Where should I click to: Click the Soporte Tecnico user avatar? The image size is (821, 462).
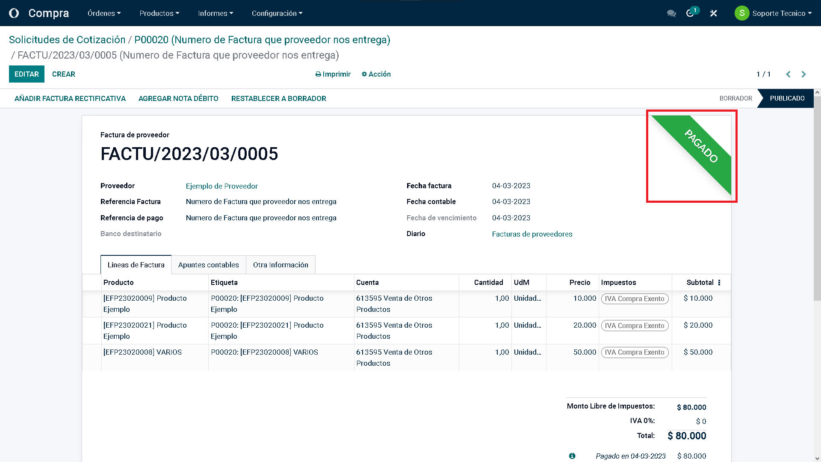point(742,13)
